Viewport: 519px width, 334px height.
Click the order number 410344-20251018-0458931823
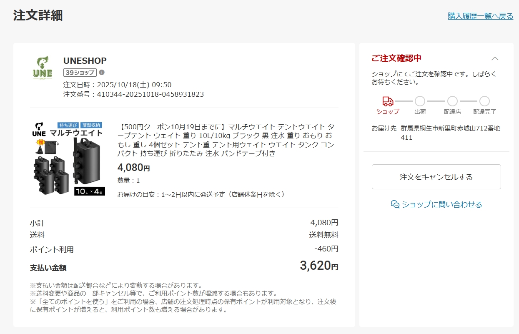click(150, 94)
